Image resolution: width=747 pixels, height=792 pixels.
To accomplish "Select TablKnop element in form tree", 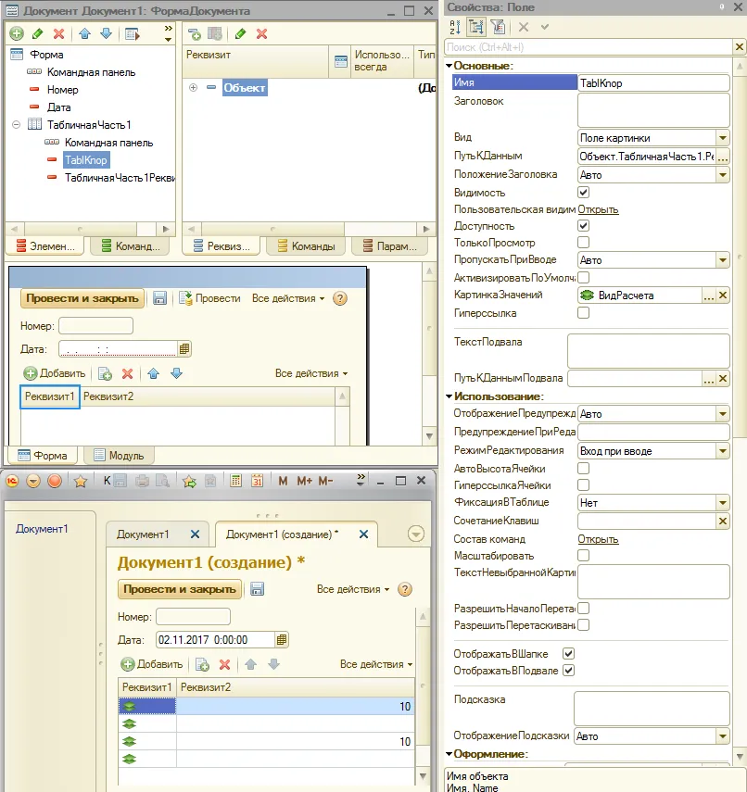I will 86,160.
